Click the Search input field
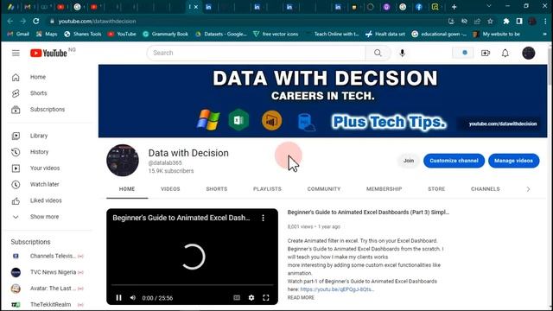This screenshot has height=311, width=553. coord(257,53)
